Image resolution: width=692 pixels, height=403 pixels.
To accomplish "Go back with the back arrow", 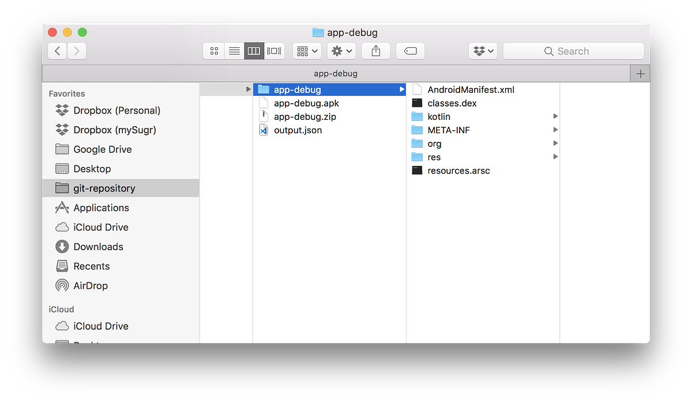I will point(57,51).
